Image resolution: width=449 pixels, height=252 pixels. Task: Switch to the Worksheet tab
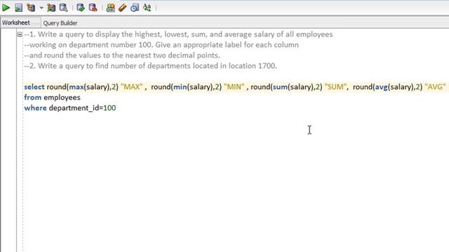[16, 22]
